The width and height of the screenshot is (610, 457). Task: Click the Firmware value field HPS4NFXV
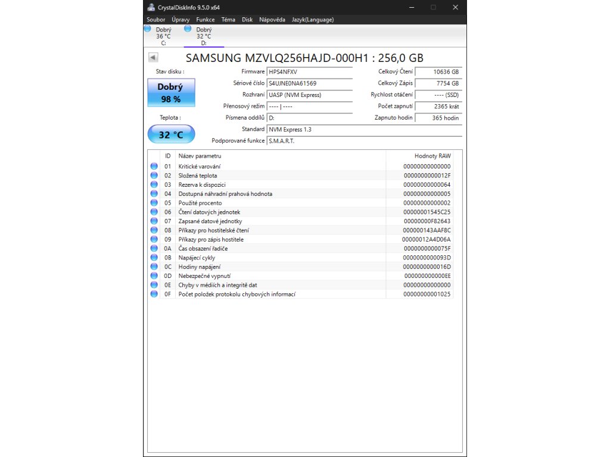click(x=309, y=71)
